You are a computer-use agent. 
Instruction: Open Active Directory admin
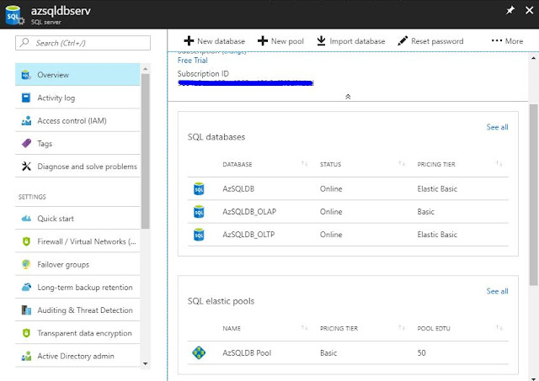click(77, 357)
